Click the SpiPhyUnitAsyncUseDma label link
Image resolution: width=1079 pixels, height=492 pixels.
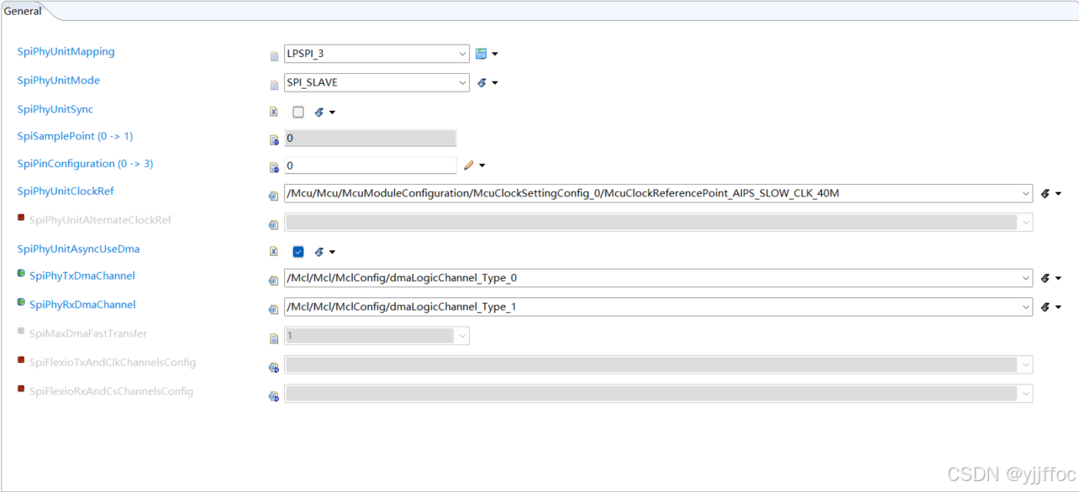tap(79, 249)
